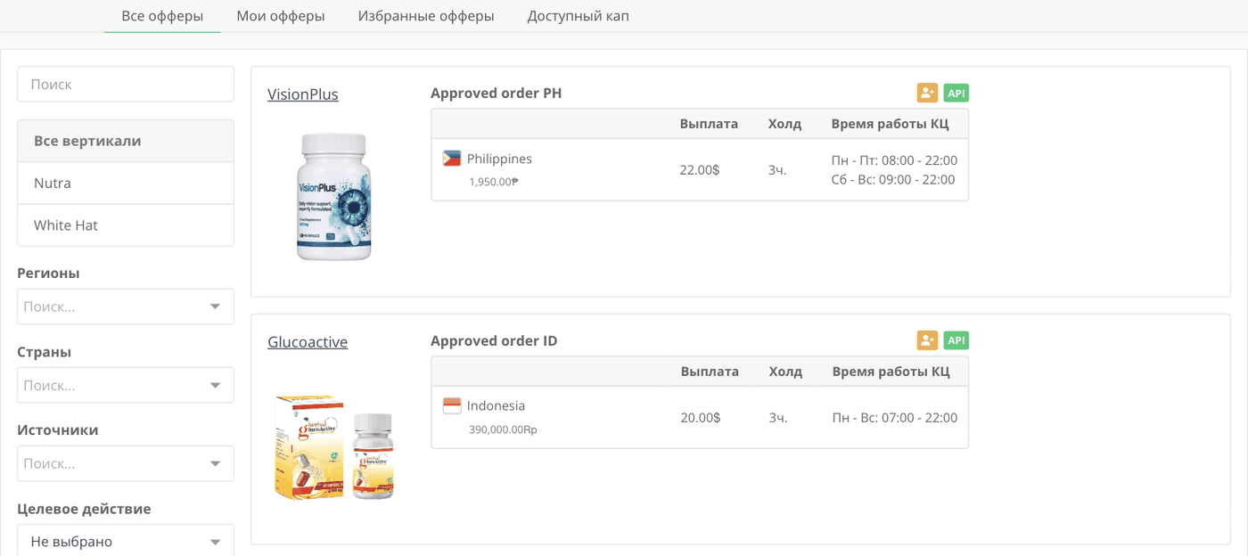Switch to the Все офферы tab
The image size is (1248, 556).
coord(162,16)
